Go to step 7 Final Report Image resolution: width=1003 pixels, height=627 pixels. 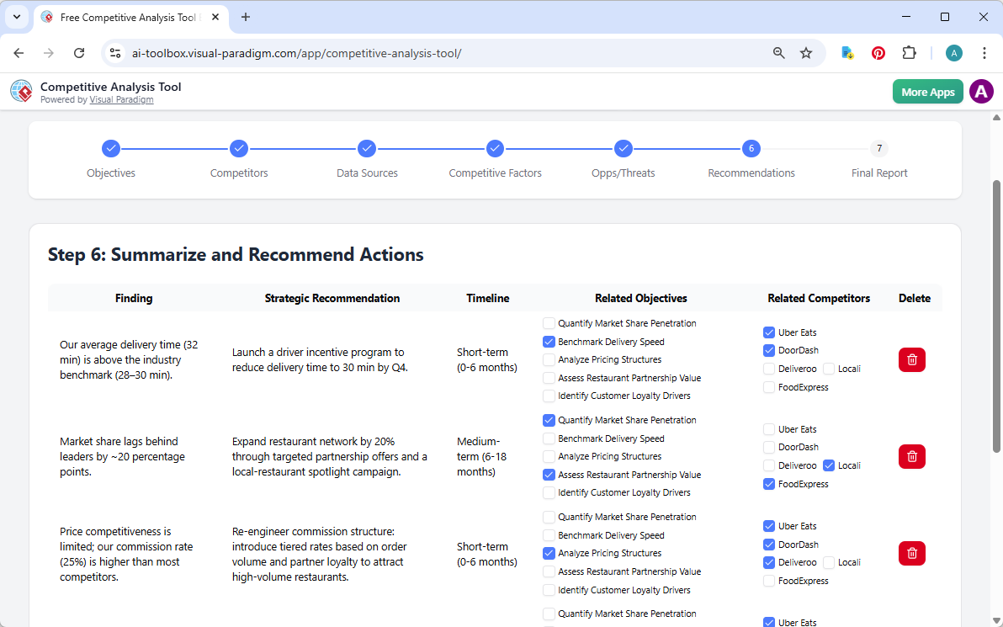[878, 148]
